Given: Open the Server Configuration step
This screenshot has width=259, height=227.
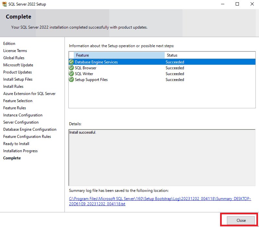Looking at the screenshot, I should [21, 122].
